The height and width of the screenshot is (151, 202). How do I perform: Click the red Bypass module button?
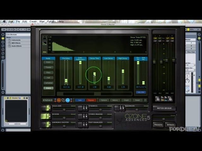coord(91,100)
